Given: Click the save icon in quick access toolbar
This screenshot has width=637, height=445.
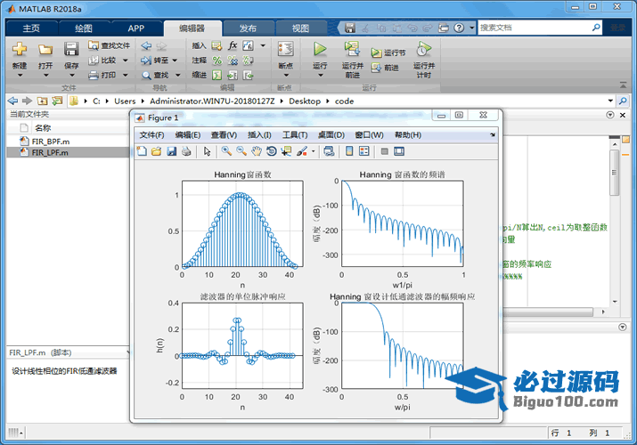Looking at the screenshot, I should coord(350,28).
